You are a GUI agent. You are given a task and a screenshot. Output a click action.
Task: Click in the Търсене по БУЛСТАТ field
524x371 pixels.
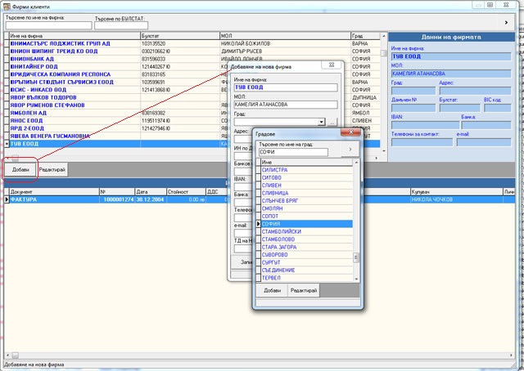click(121, 25)
